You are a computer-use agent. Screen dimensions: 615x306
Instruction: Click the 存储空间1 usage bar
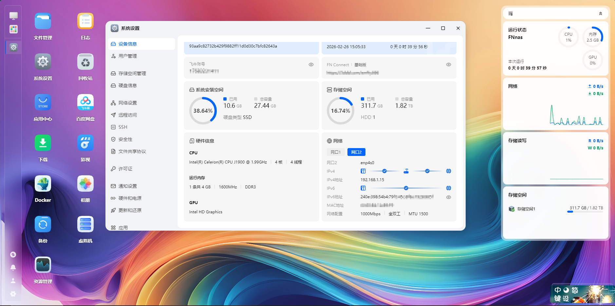[x=585, y=212]
